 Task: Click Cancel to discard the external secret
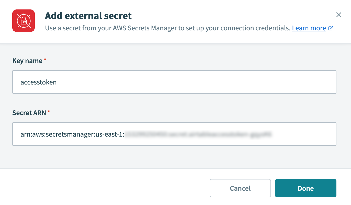coord(240,188)
